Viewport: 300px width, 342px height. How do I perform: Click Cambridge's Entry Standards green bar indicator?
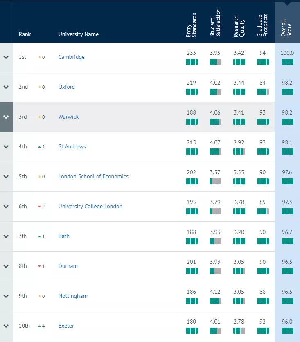pyautogui.click(x=192, y=62)
